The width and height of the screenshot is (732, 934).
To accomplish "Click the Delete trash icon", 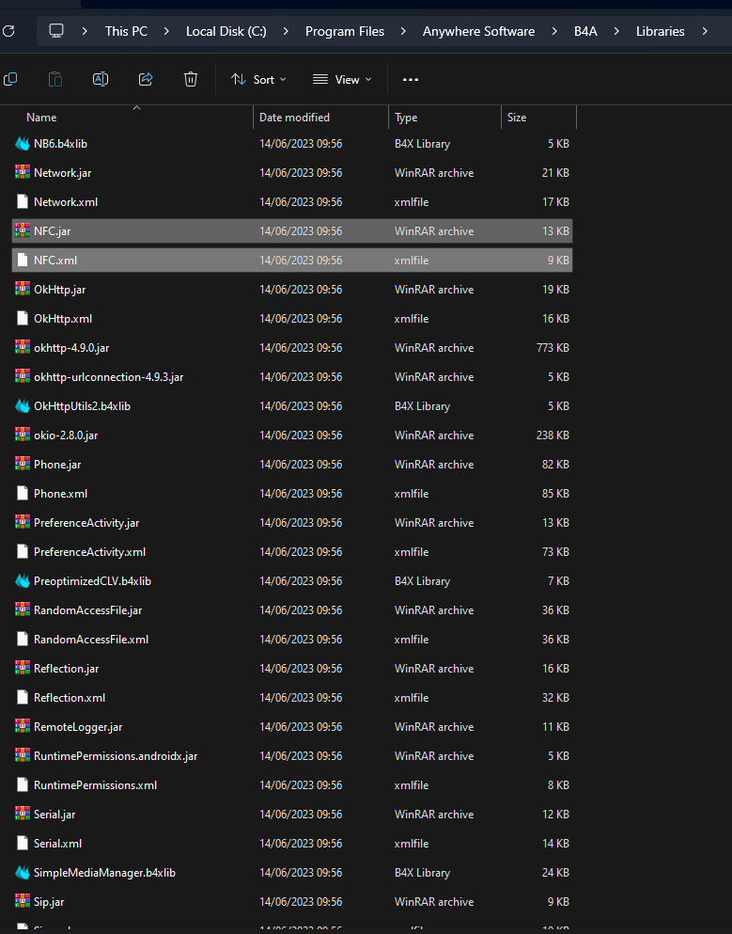I will [x=191, y=79].
